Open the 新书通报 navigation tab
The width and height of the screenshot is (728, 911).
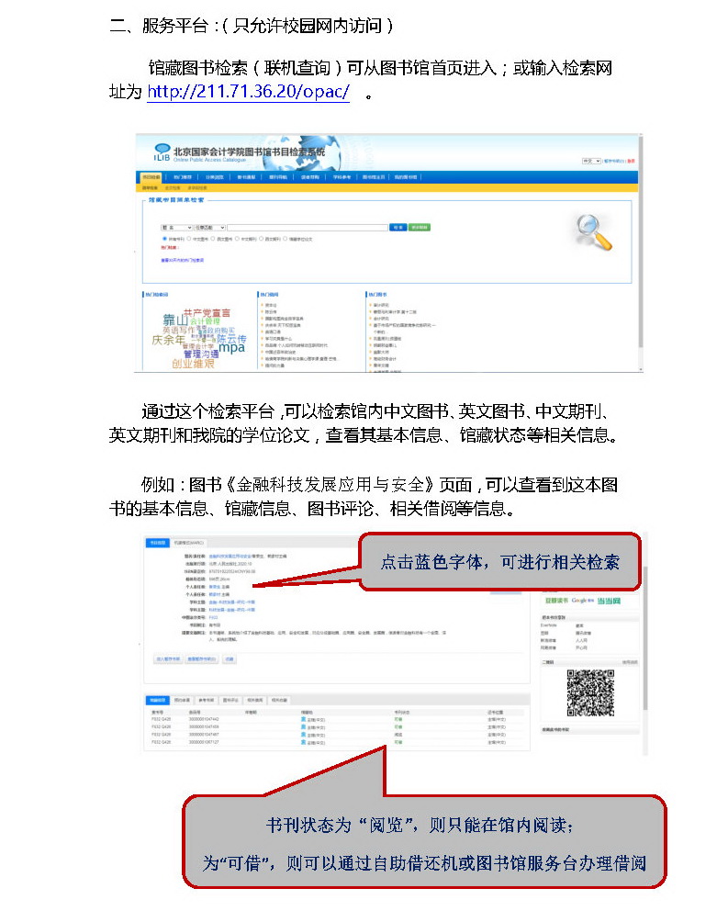[246, 177]
